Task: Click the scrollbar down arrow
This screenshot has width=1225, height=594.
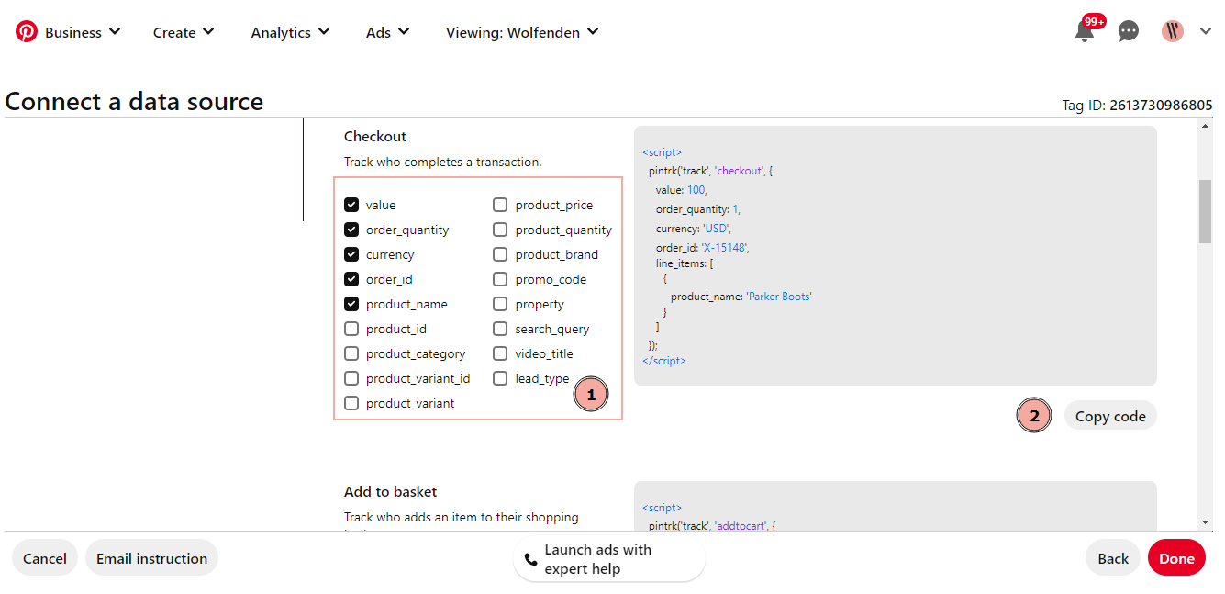Action: [1205, 522]
